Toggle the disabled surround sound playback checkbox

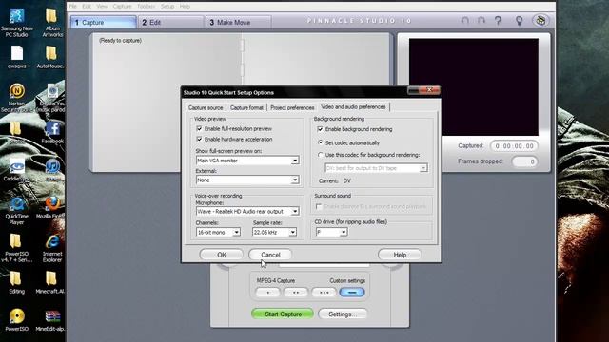pos(319,207)
